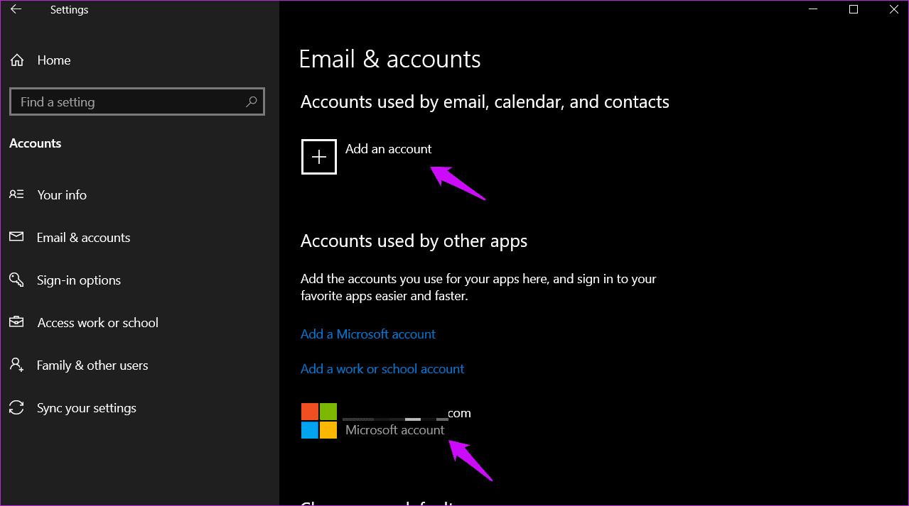Click the Access work or school briefcase icon
The width and height of the screenshot is (909, 506).
pos(16,322)
